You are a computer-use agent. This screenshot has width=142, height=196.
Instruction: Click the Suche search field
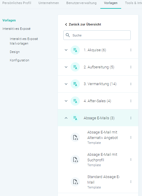pos(97,35)
